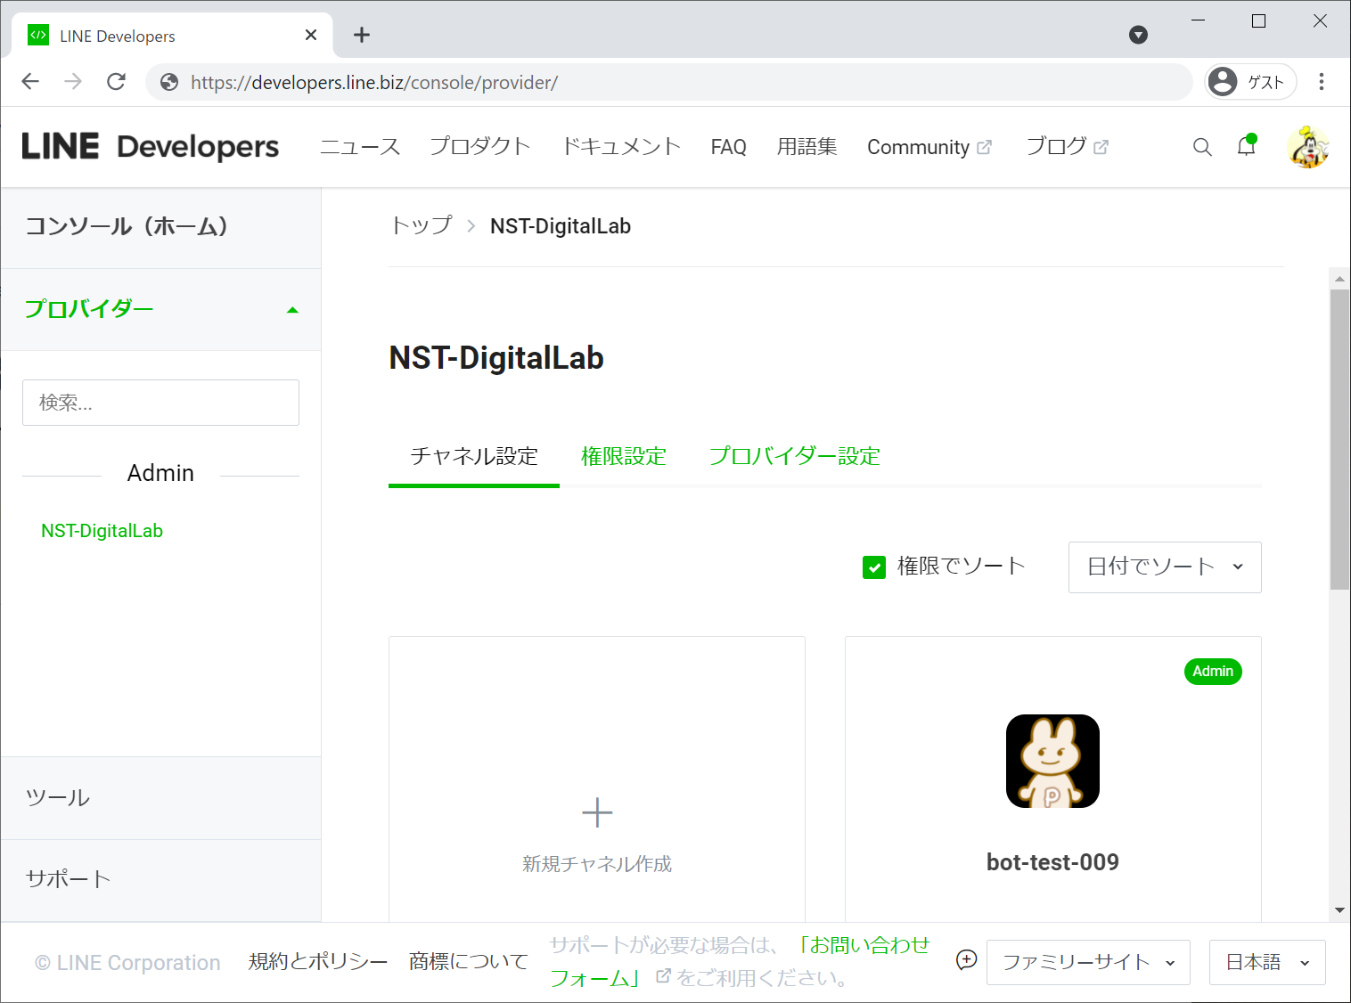Image resolution: width=1351 pixels, height=1003 pixels.
Task: Click the Admin badge on bot-test-009
Action: click(1213, 672)
